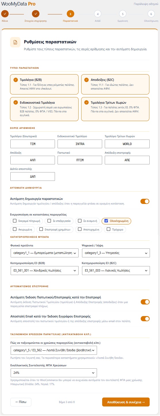Click the Παράλειψη οδηγού link

click(146, 4)
